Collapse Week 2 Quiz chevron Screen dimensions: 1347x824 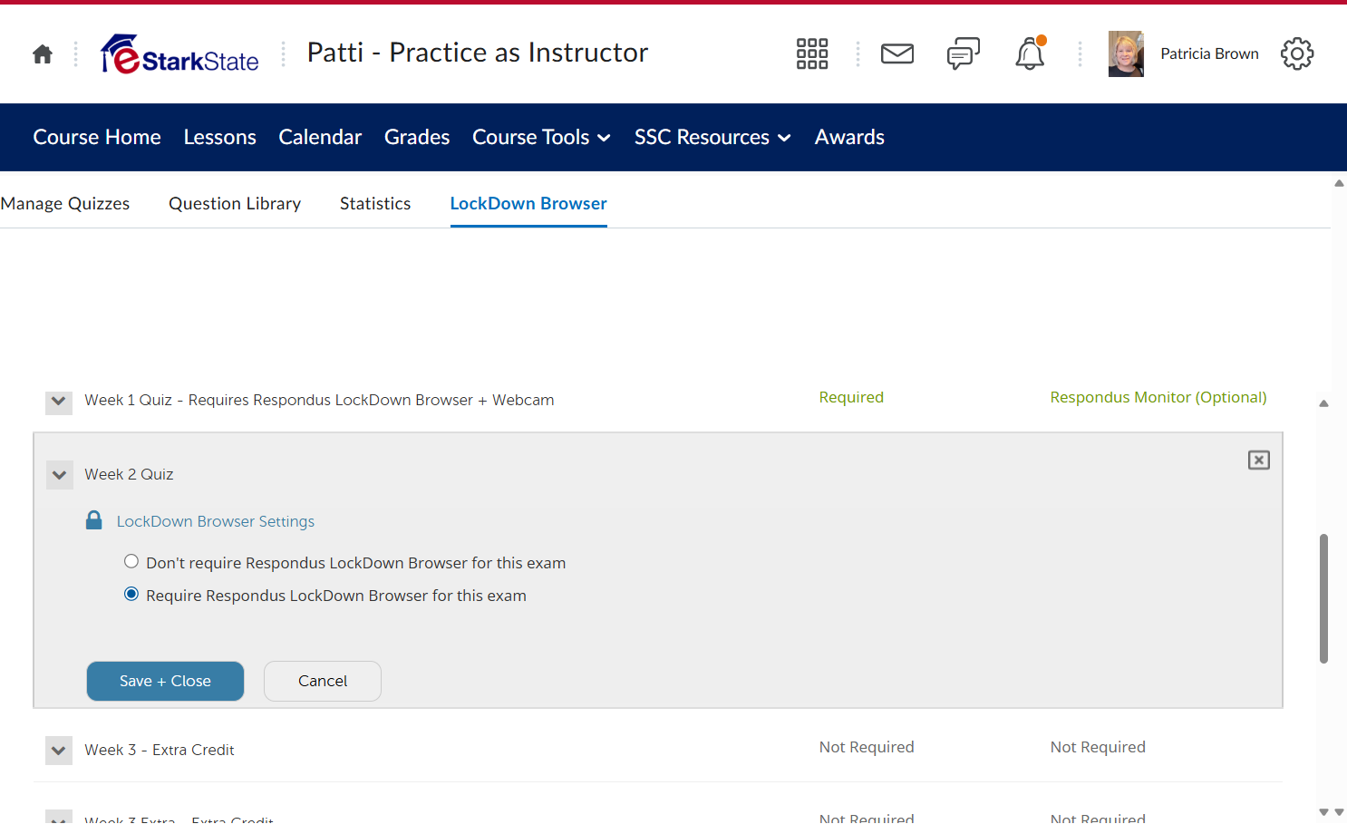tap(59, 475)
